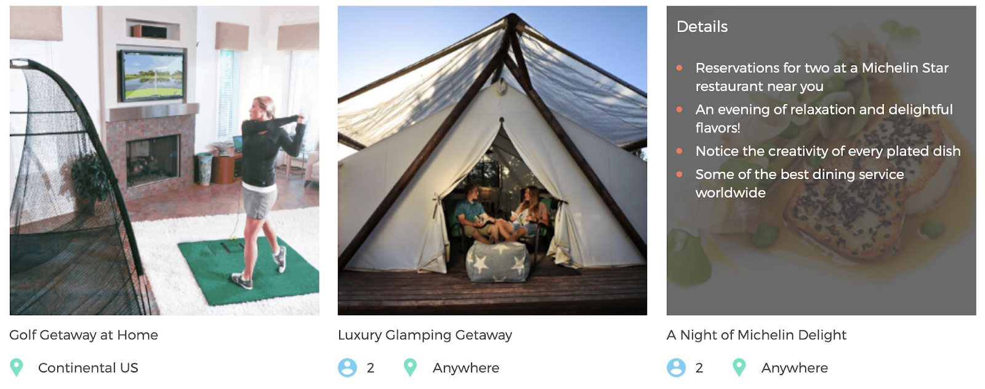This screenshot has height=389, width=985.
Task: Click guest count 2 on Michelin card
Action: tap(699, 368)
